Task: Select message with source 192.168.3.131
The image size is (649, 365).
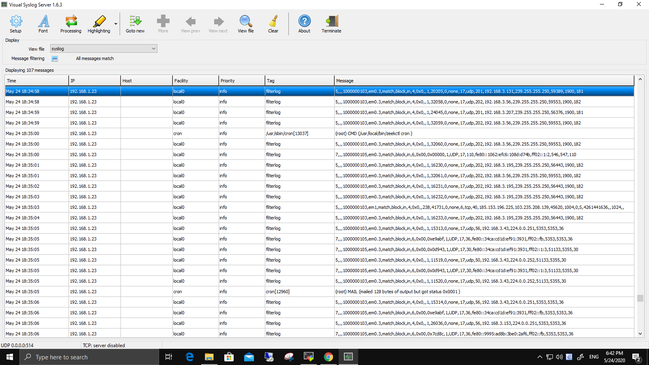Action: (x=459, y=91)
